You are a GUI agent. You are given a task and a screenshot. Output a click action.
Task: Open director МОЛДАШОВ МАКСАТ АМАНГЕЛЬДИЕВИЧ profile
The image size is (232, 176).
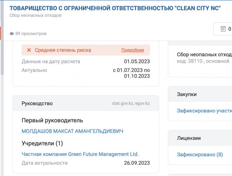pyautogui.click(x=72, y=131)
